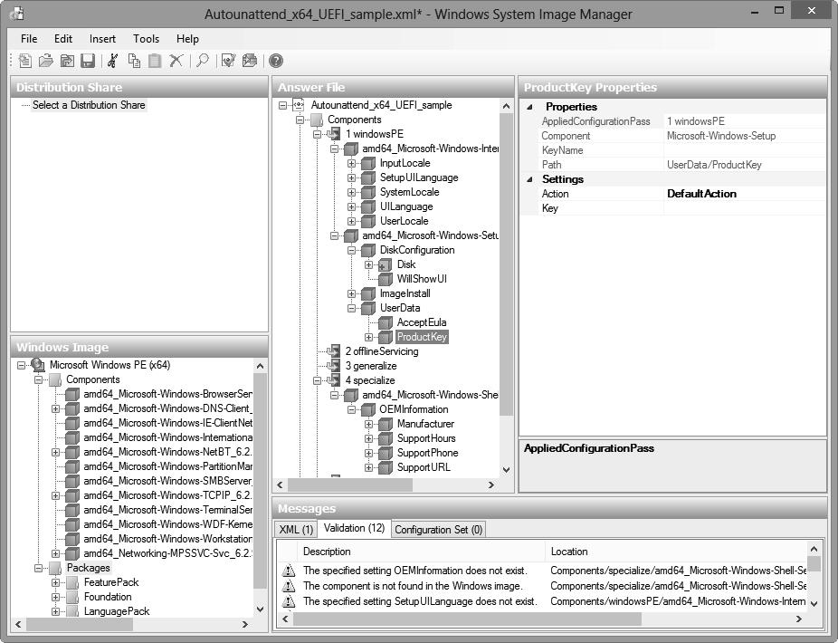Click the Messages horizontal scrollbar left arrow
This screenshot has width=838, height=643.
pyautogui.click(x=285, y=619)
